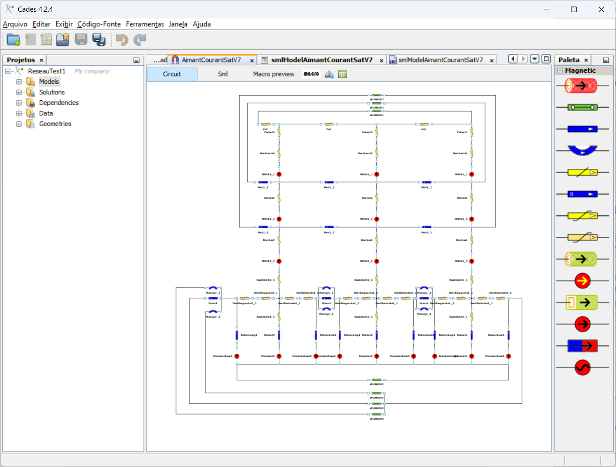Click the export icon next to macro
The image size is (616, 467).
click(329, 74)
